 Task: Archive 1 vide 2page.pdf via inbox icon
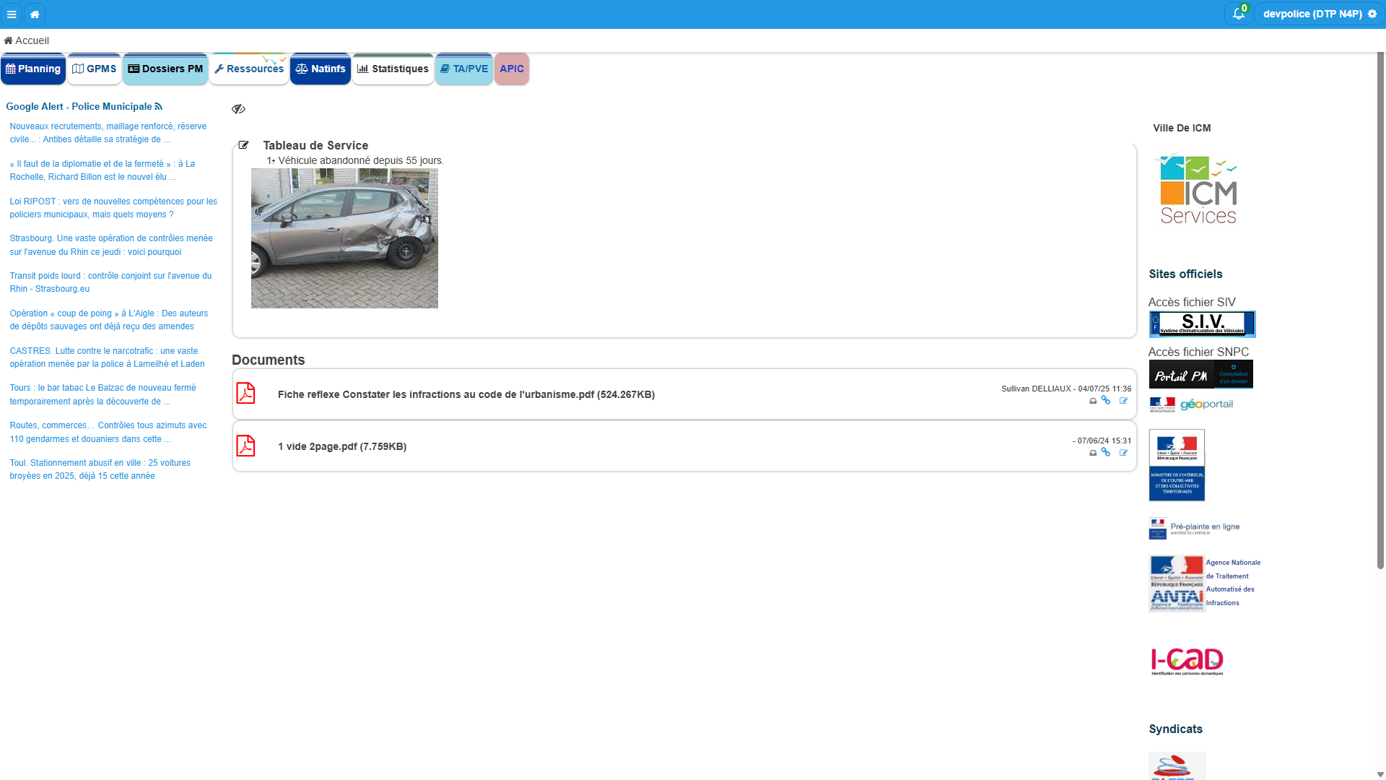click(x=1093, y=453)
